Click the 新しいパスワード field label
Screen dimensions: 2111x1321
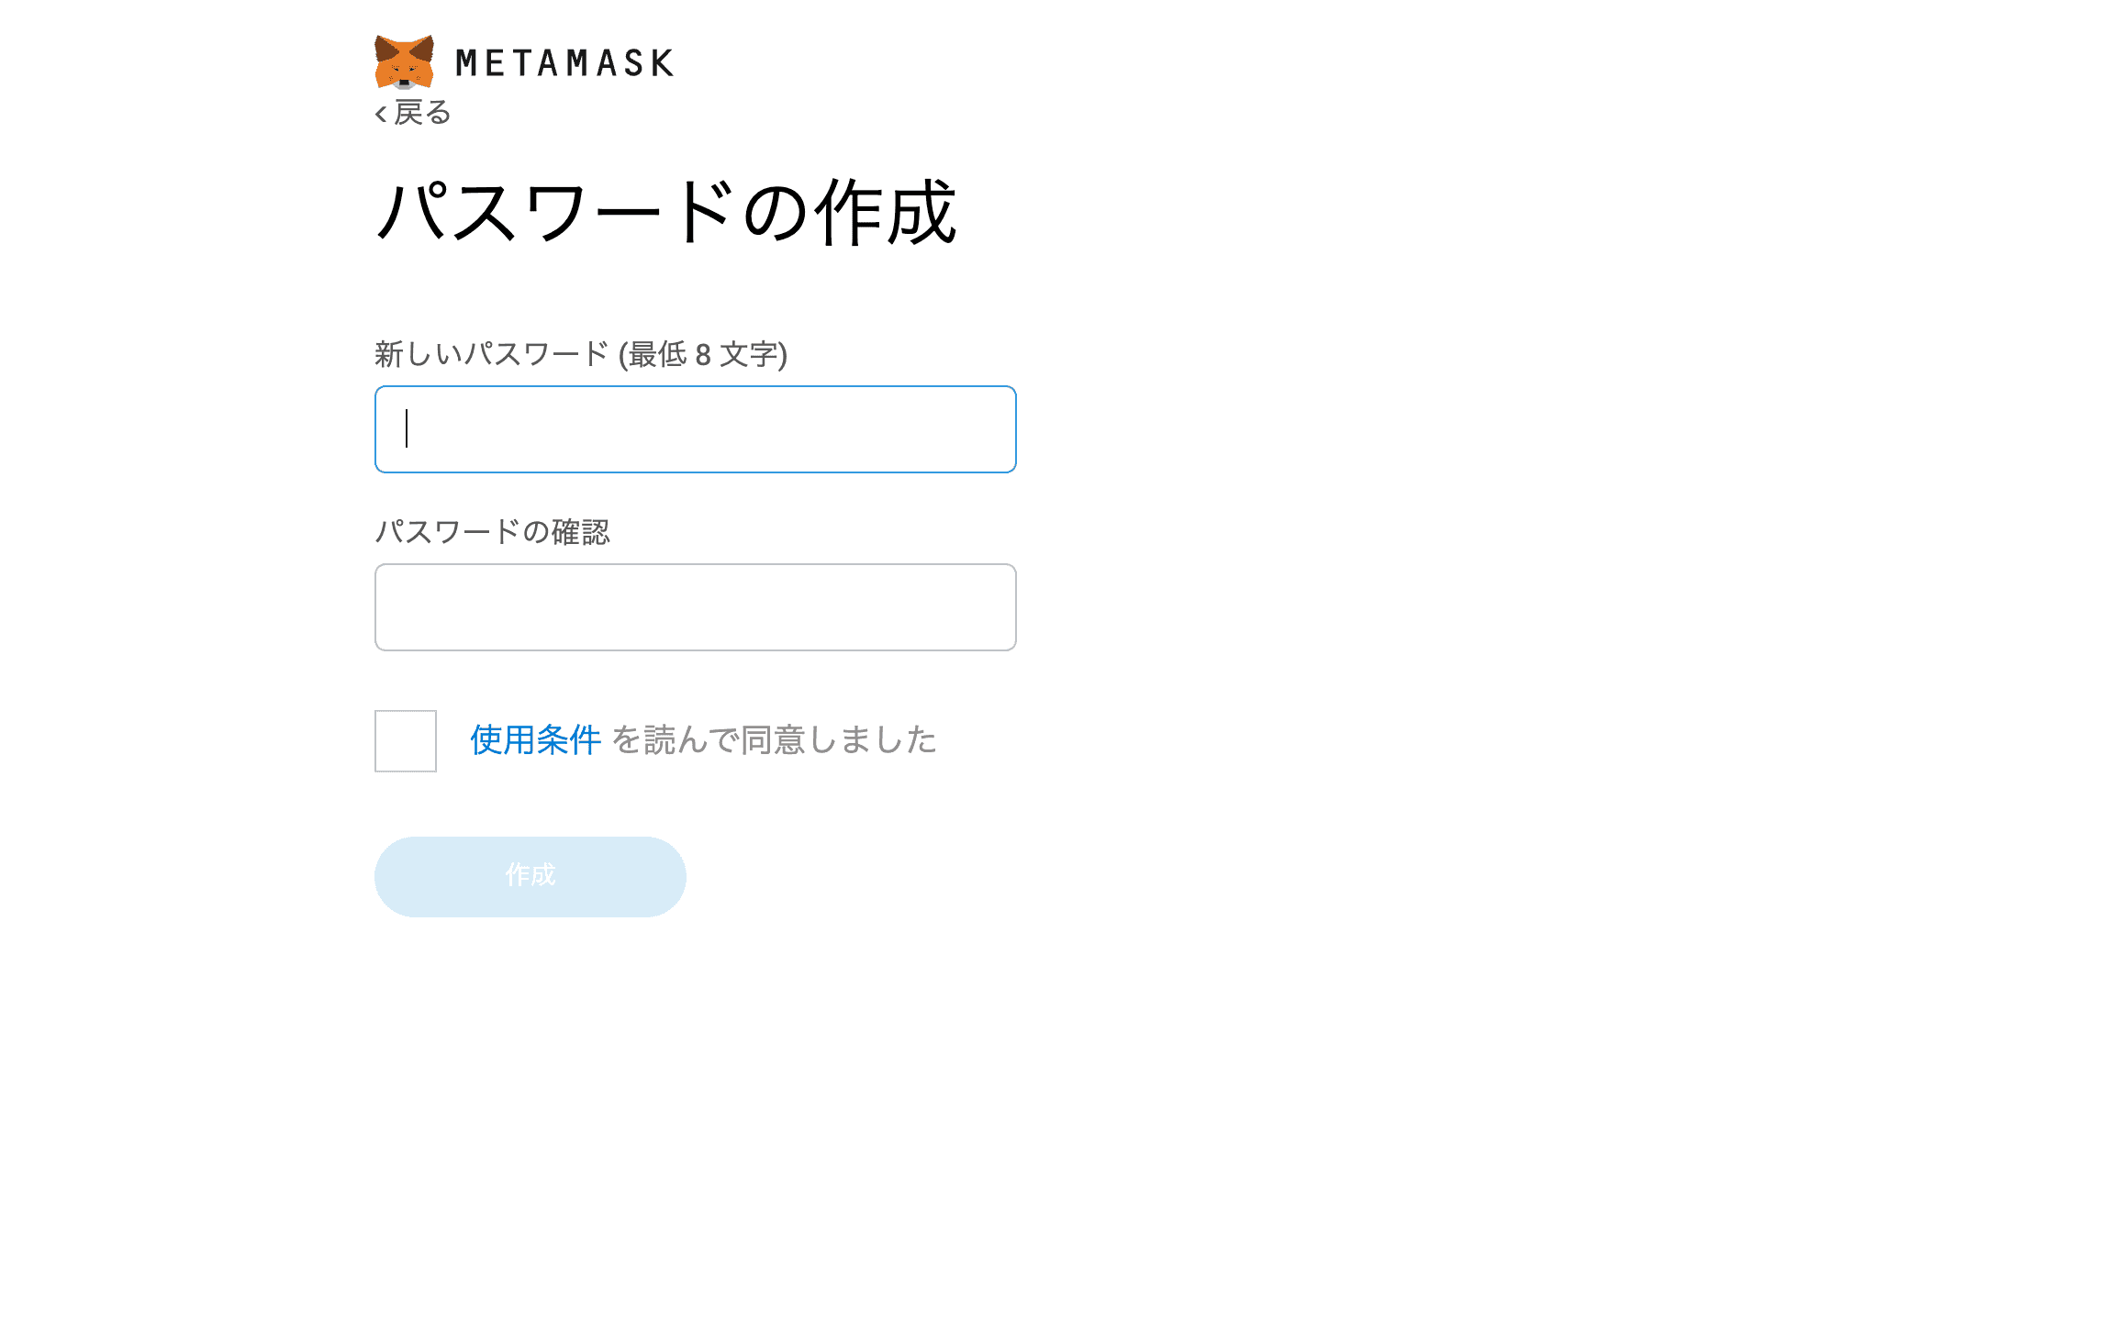492,354
